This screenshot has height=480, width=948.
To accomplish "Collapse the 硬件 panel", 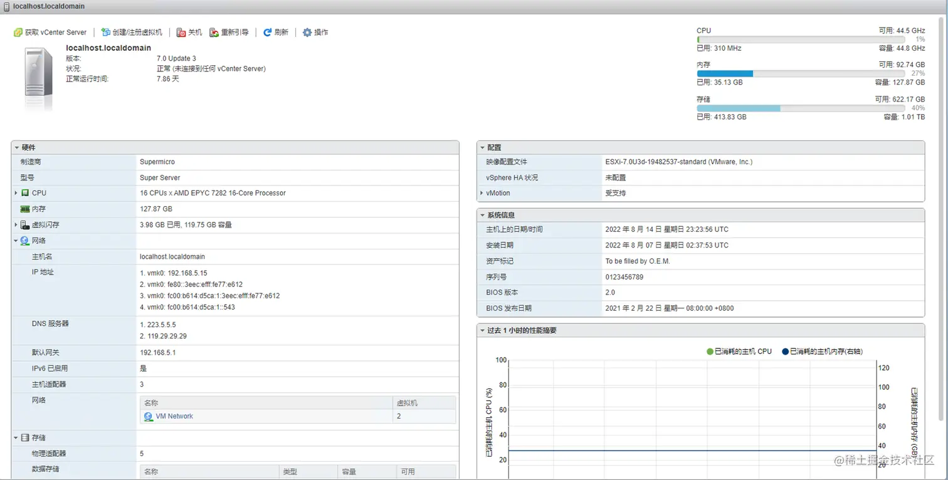I will 17,147.
